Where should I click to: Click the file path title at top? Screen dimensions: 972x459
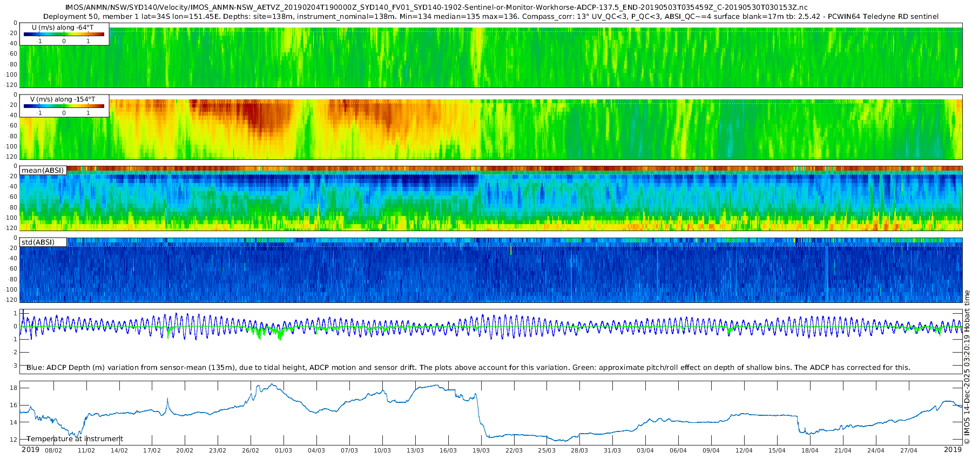coord(436,8)
